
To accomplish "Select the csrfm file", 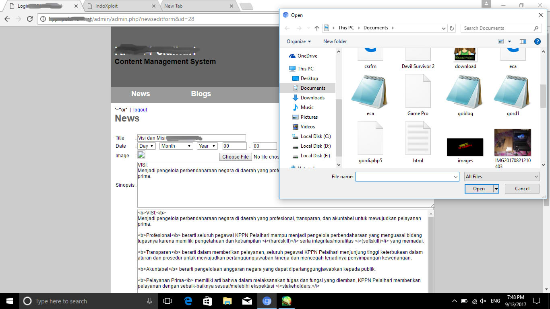I will click(370, 59).
